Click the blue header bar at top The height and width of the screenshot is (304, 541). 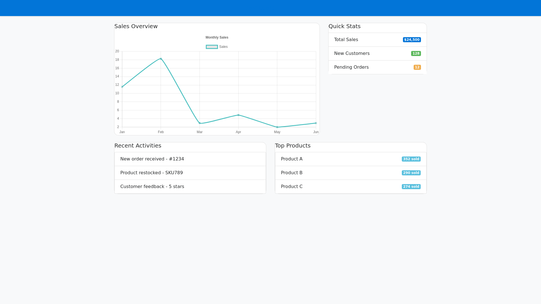point(270,8)
